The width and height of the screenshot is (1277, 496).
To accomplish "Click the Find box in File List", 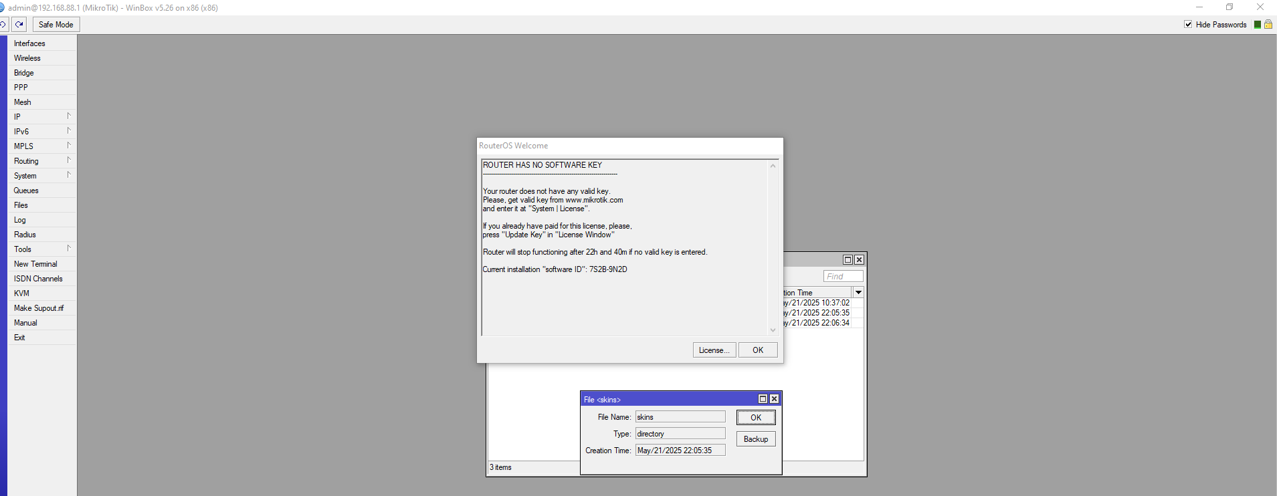I will click(843, 277).
